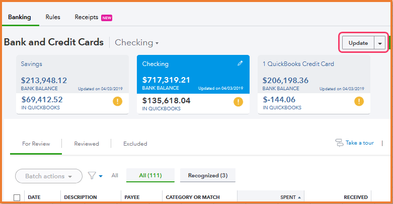Click the warning icon on Checking card
Viewport: 393px width, 204px height.
(x=238, y=102)
